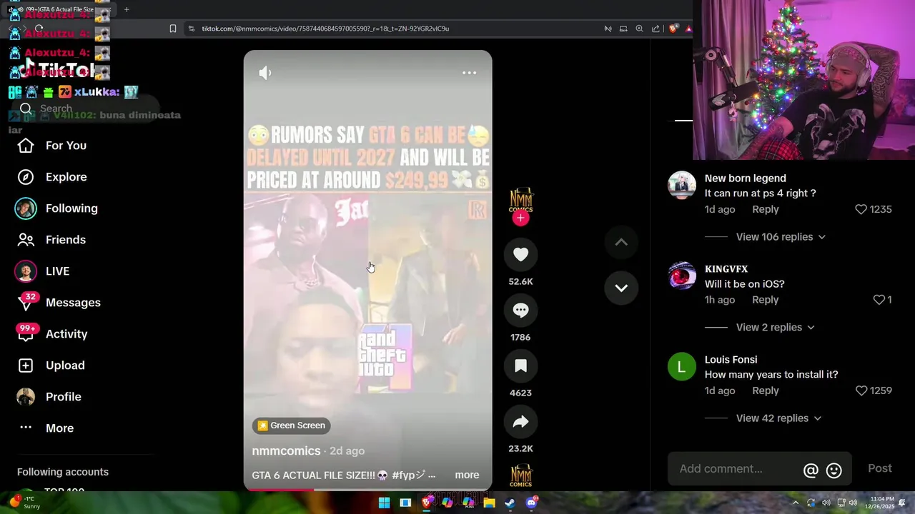Show hidden system tray icons
Viewport: 915px width, 514px height.
pos(796,503)
